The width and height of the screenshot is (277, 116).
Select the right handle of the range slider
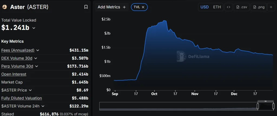pos(273,106)
